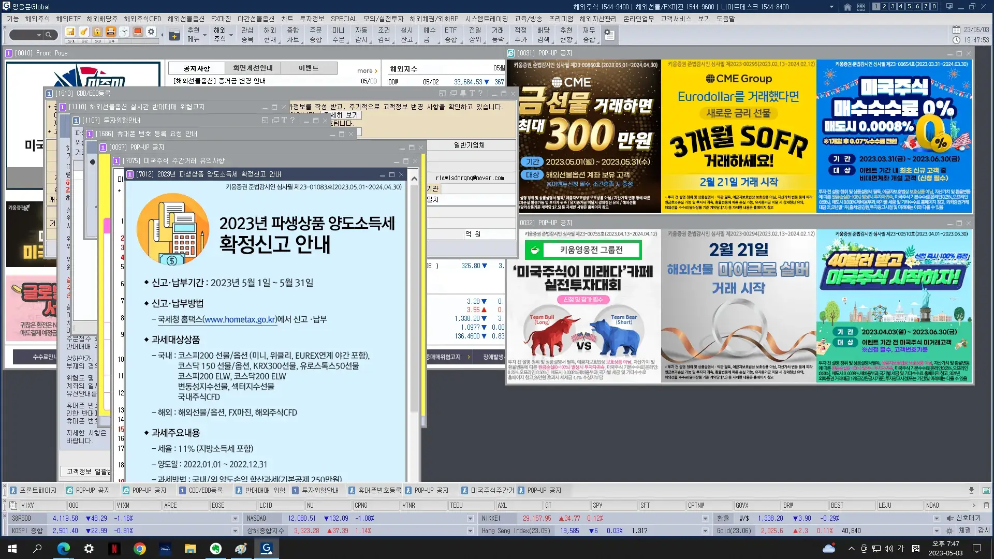Image resolution: width=994 pixels, height=559 pixels.
Task: Click the www.hometax.go.kr link
Action: (x=239, y=319)
